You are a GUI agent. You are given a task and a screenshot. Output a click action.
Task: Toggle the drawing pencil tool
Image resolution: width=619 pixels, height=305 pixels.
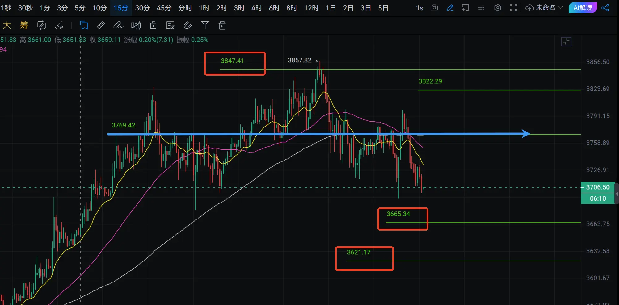[450, 8]
